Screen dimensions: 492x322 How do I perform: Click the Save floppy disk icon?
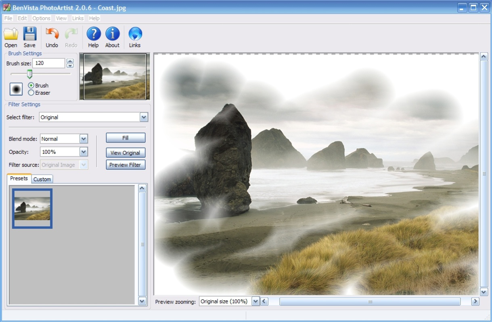tap(29, 34)
